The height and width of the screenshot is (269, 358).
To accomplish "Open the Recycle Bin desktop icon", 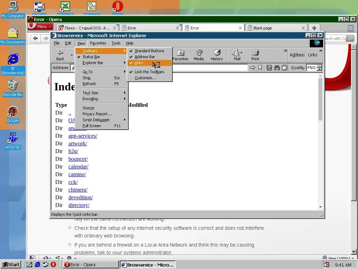I will tap(13, 89).
